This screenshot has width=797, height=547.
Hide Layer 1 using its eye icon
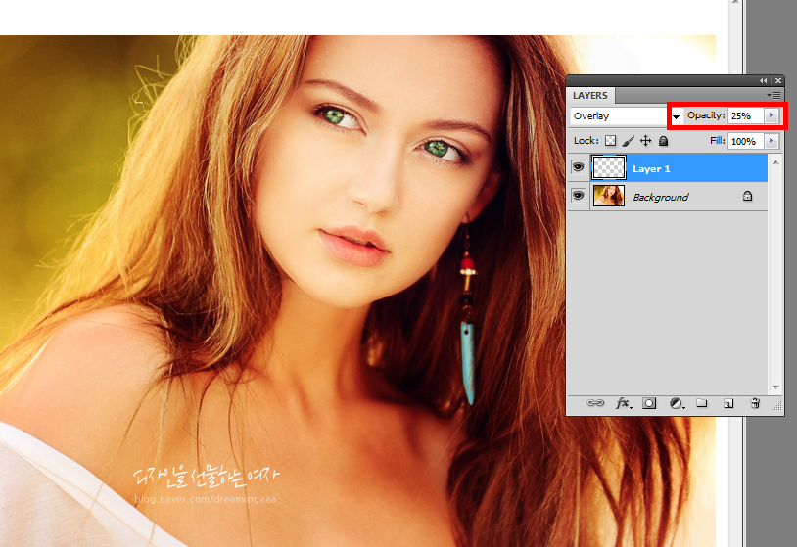click(578, 168)
